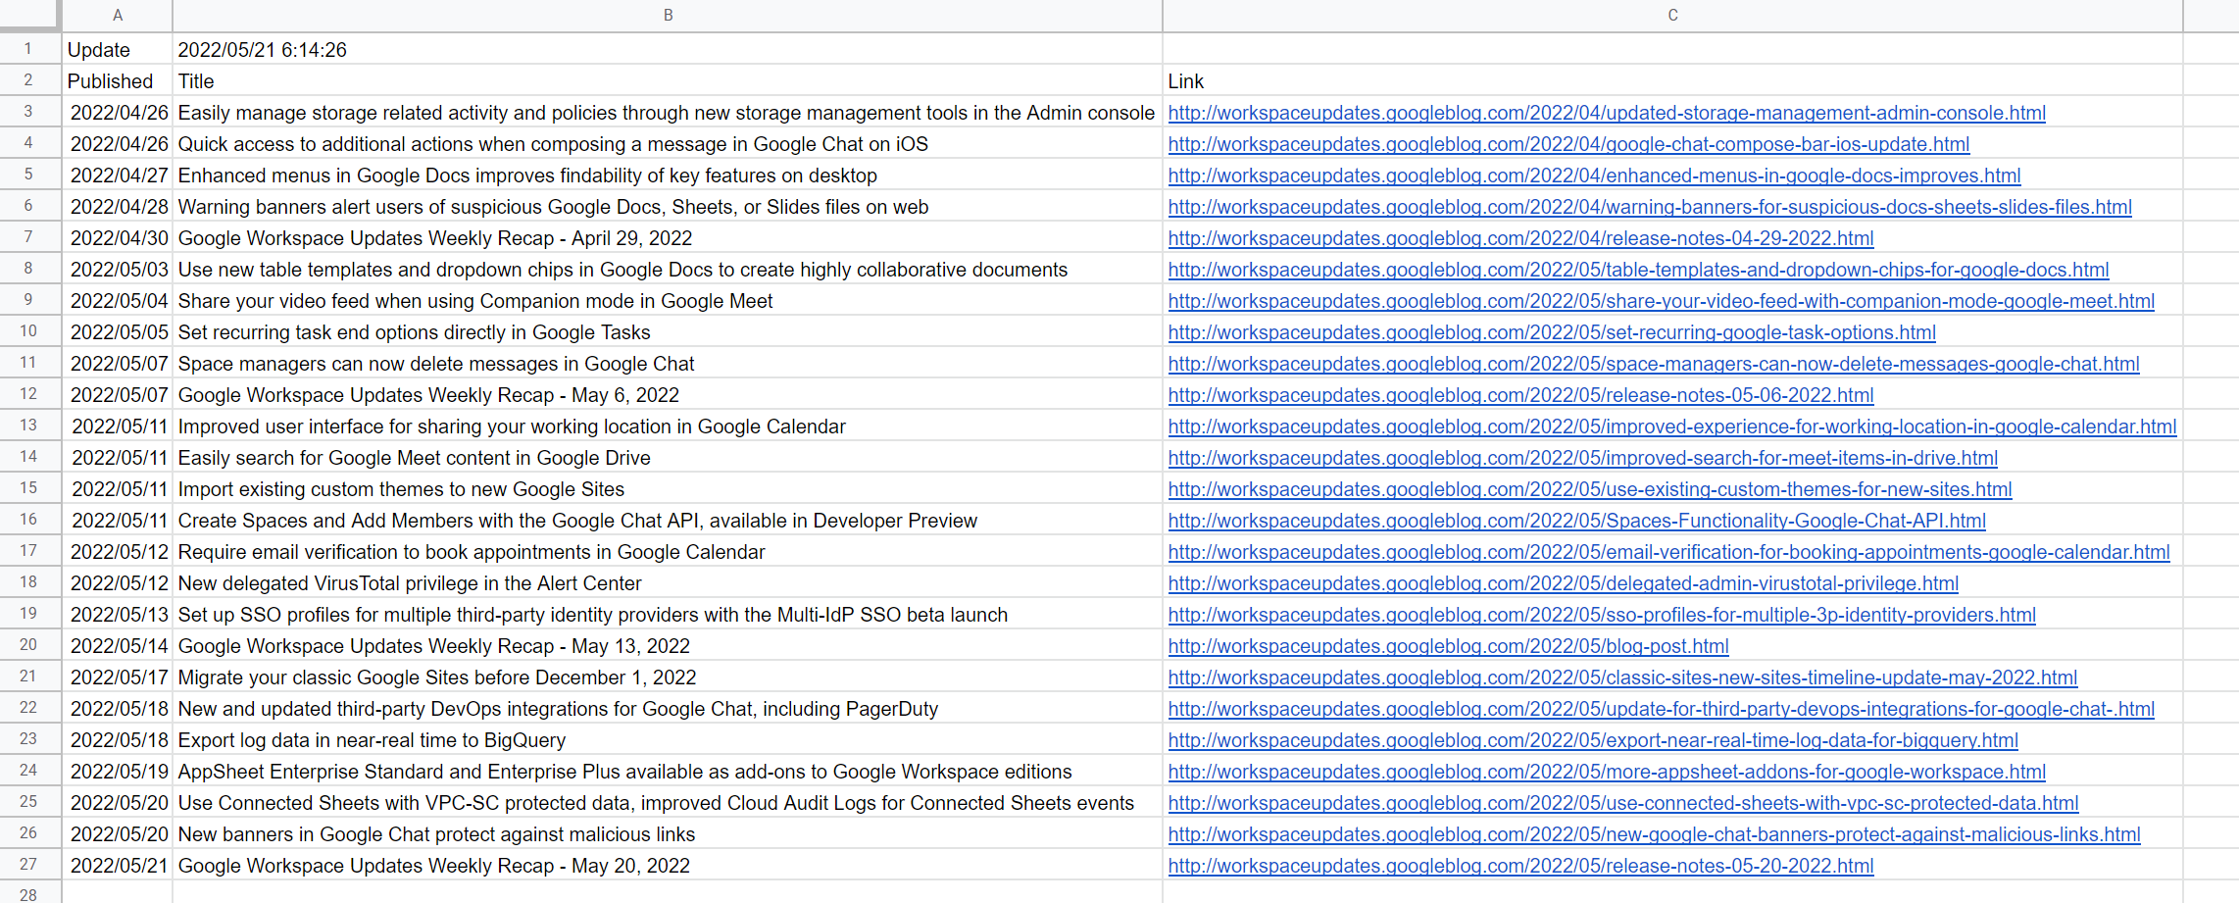This screenshot has width=2239, height=903.
Task: Open the update-for-third-party-devops-integrations link
Action: (x=1661, y=709)
